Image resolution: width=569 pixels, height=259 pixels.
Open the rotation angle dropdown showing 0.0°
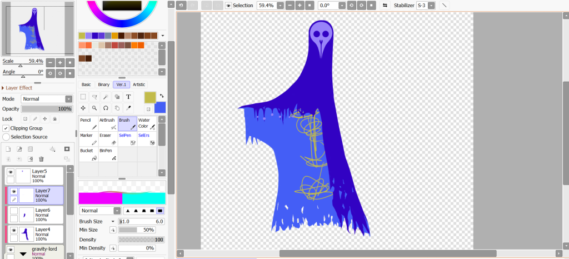click(342, 6)
